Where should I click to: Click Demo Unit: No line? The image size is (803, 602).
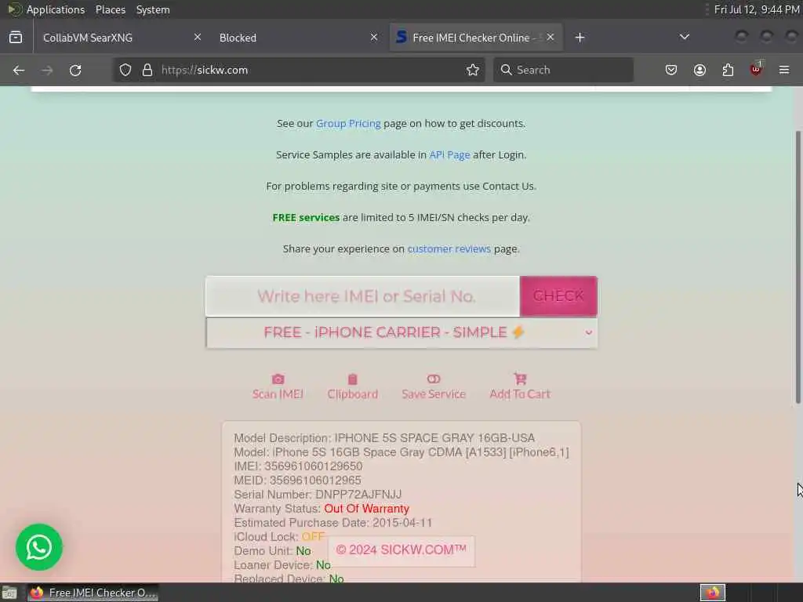272,551
